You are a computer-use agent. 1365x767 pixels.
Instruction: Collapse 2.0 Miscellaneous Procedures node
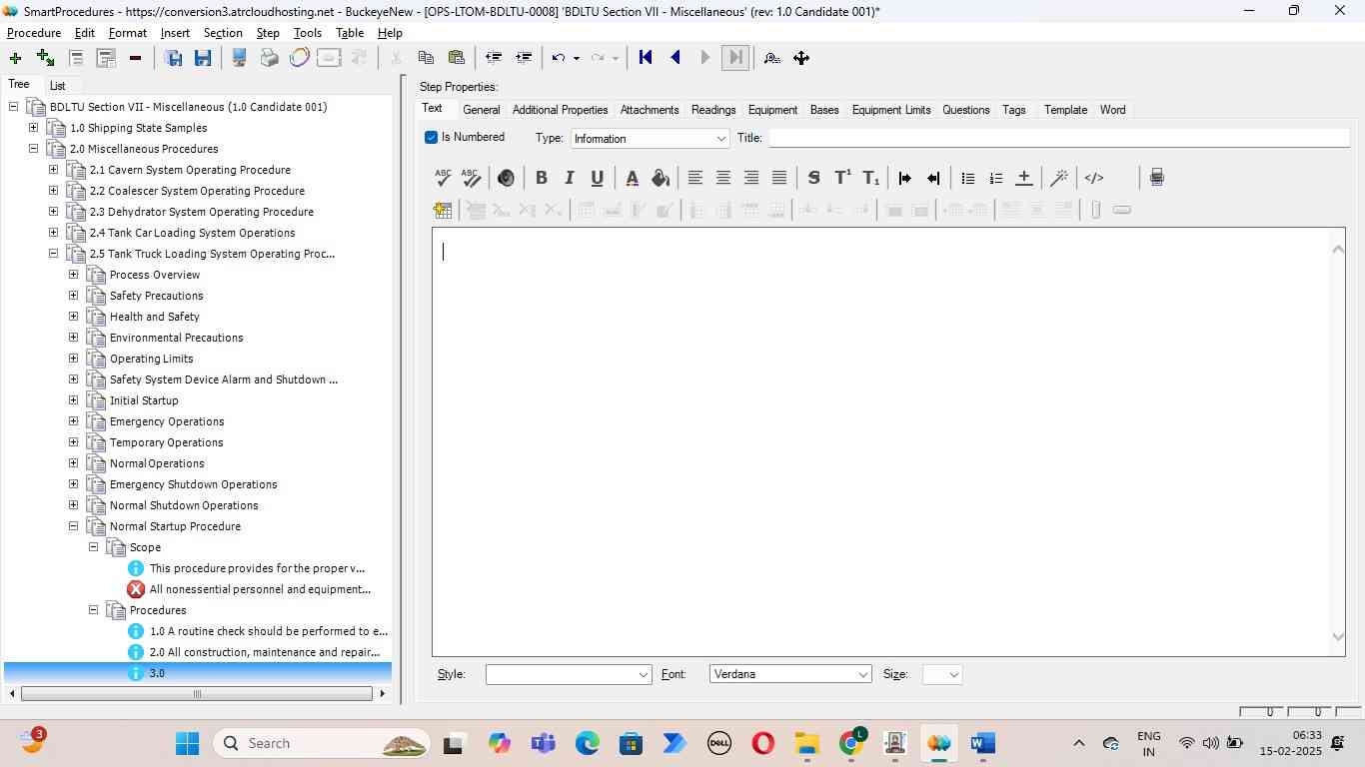(34, 149)
